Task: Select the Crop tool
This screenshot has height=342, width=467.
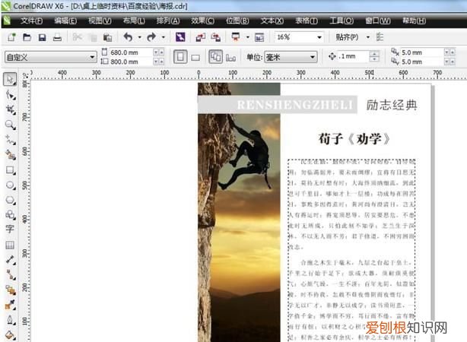Action: pyautogui.click(x=11, y=110)
